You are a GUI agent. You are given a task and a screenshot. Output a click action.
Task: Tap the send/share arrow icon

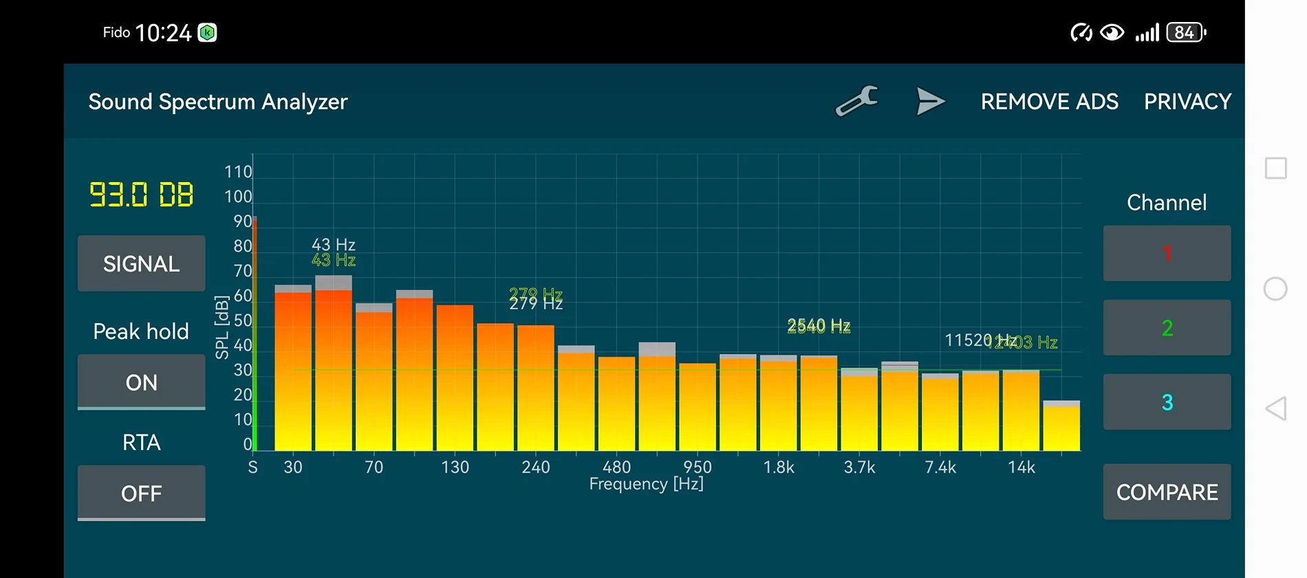coord(931,101)
